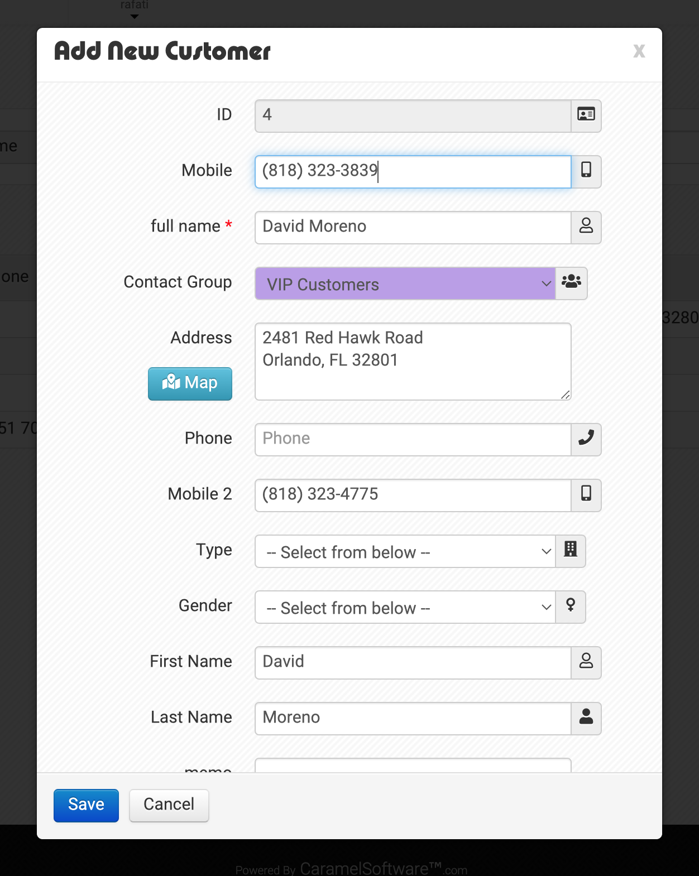Close the Add New Customer dialog

639,51
